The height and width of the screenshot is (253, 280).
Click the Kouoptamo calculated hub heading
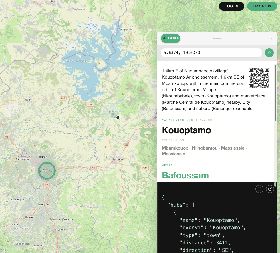[x=186, y=130]
